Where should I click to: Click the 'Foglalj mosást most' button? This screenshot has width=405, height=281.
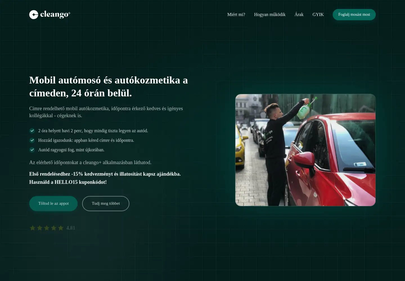pyautogui.click(x=354, y=15)
